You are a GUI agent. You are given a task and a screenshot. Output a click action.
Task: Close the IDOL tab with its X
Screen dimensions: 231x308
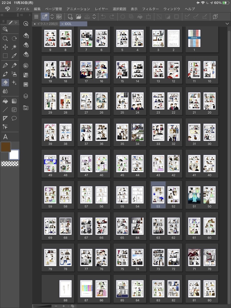(x=63, y=24)
